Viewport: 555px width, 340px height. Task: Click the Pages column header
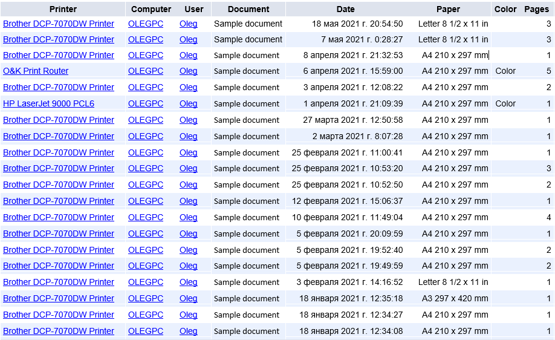pyautogui.click(x=537, y=9)
